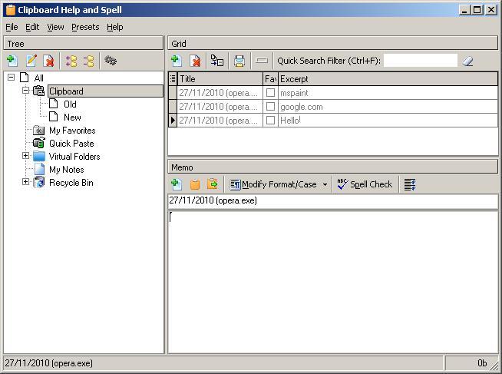Toggle word wrap lines icon in memo toolbar

[x=410, y=184]
